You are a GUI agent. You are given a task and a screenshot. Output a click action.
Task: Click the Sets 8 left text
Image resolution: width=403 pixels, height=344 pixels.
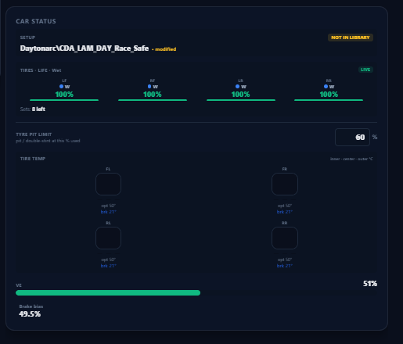coord(33,109)
